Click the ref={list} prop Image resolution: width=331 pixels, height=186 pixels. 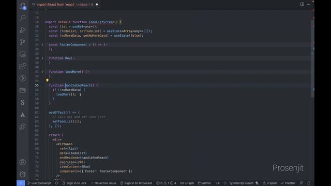69,148
